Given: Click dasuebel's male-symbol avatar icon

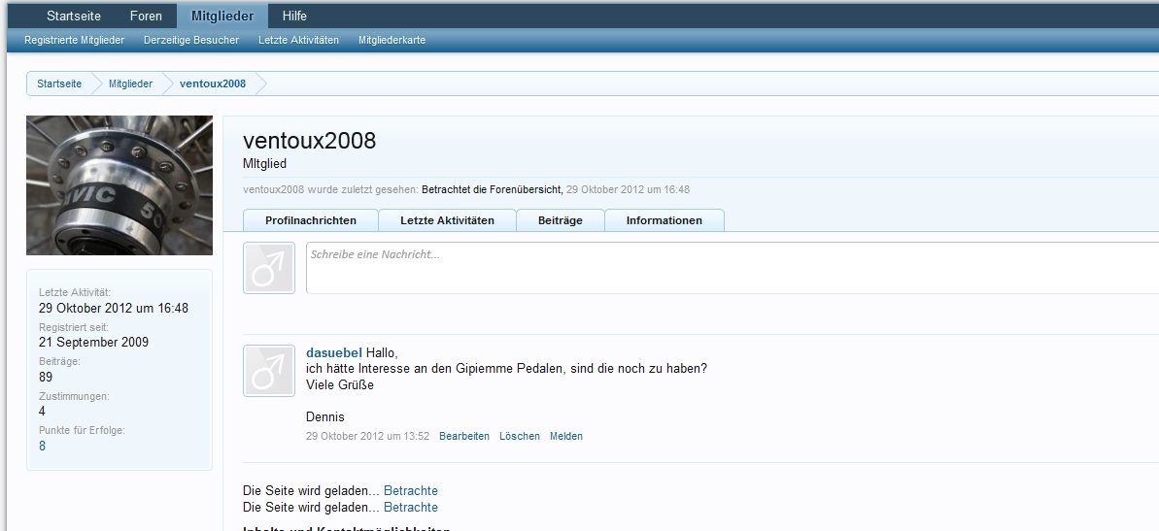Looking at the screenshot, I should tap(268, 371).
